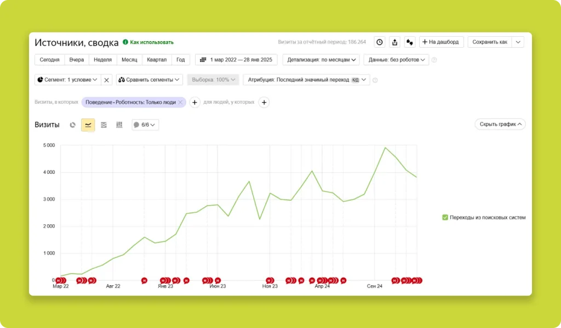Click the 'Сохранить как' button

490,42
